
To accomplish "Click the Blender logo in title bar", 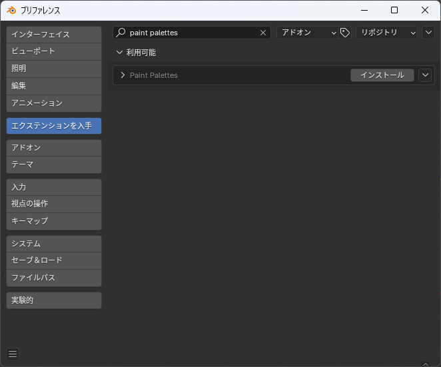I will point(11,11).
